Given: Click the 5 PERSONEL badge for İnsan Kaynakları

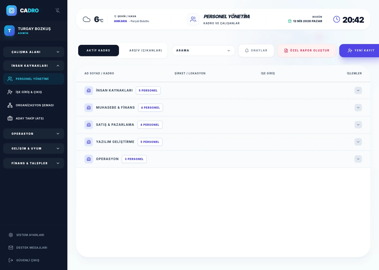Looking at the screenshot, I should [x=148, y=90].
